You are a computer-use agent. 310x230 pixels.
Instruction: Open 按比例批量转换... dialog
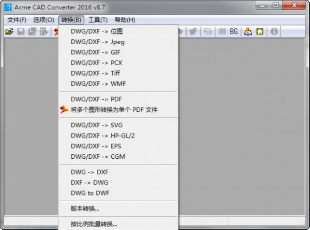click(118, 224)
